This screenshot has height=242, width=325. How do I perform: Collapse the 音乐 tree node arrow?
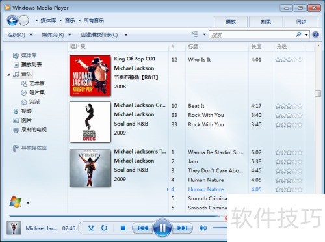click(x=8, y=75)
